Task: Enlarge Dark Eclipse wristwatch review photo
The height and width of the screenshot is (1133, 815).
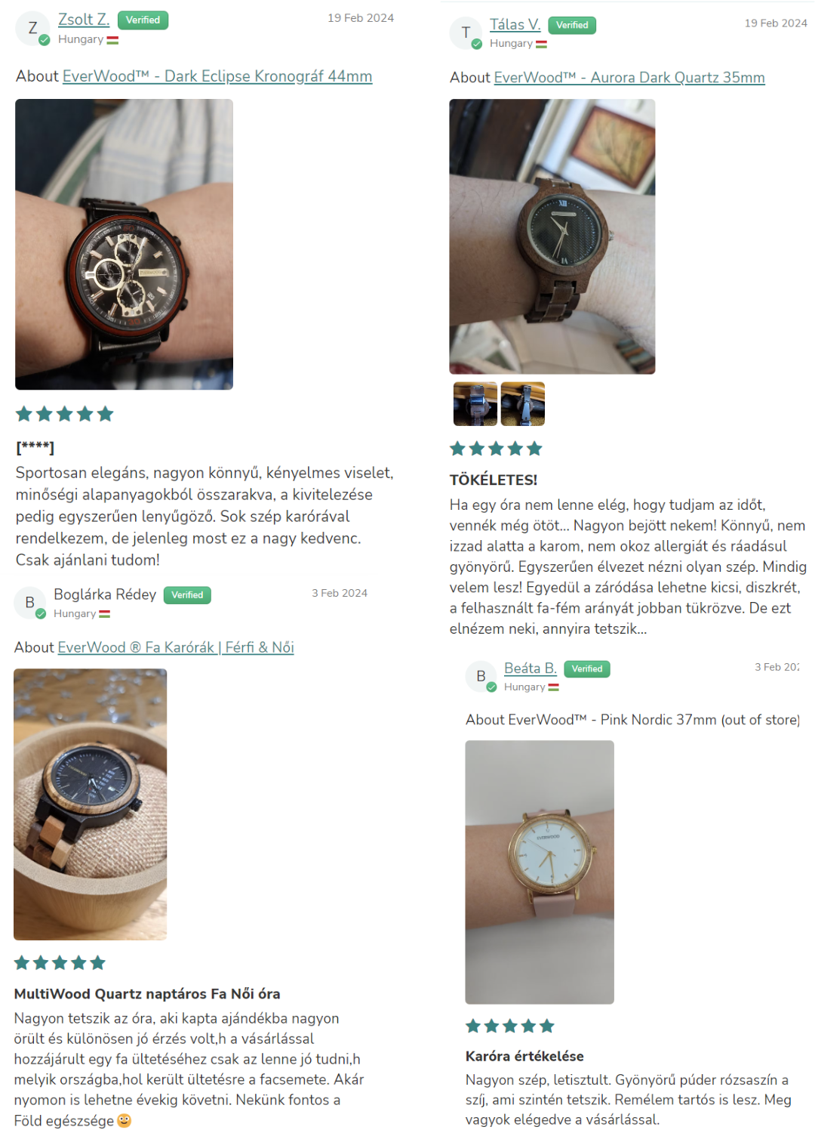Action: pyautogui.click(x=125, y=245)
